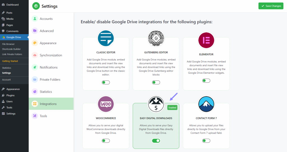
Task: Click the Save Changes button
Action: pyautogui.click(x=271, y=6)
